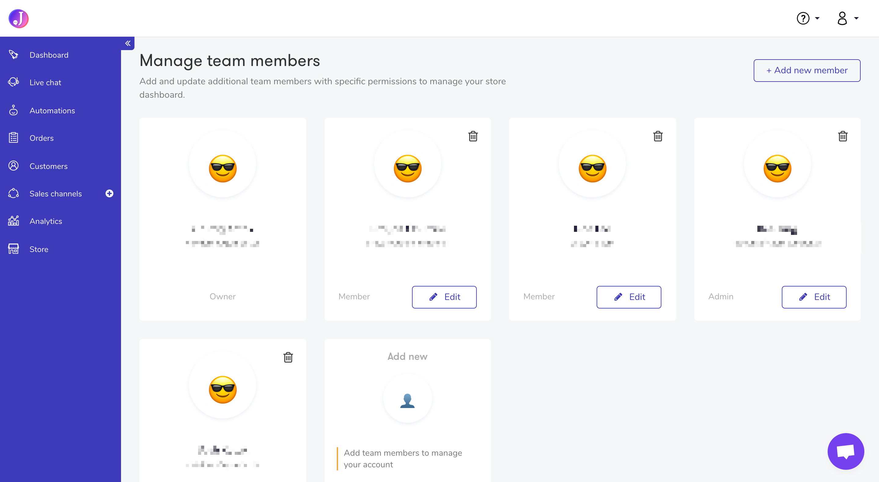The height and width of the screenshot is (482, 879).
Task: Click the Automations robot icon
Action: click(13, 110)
